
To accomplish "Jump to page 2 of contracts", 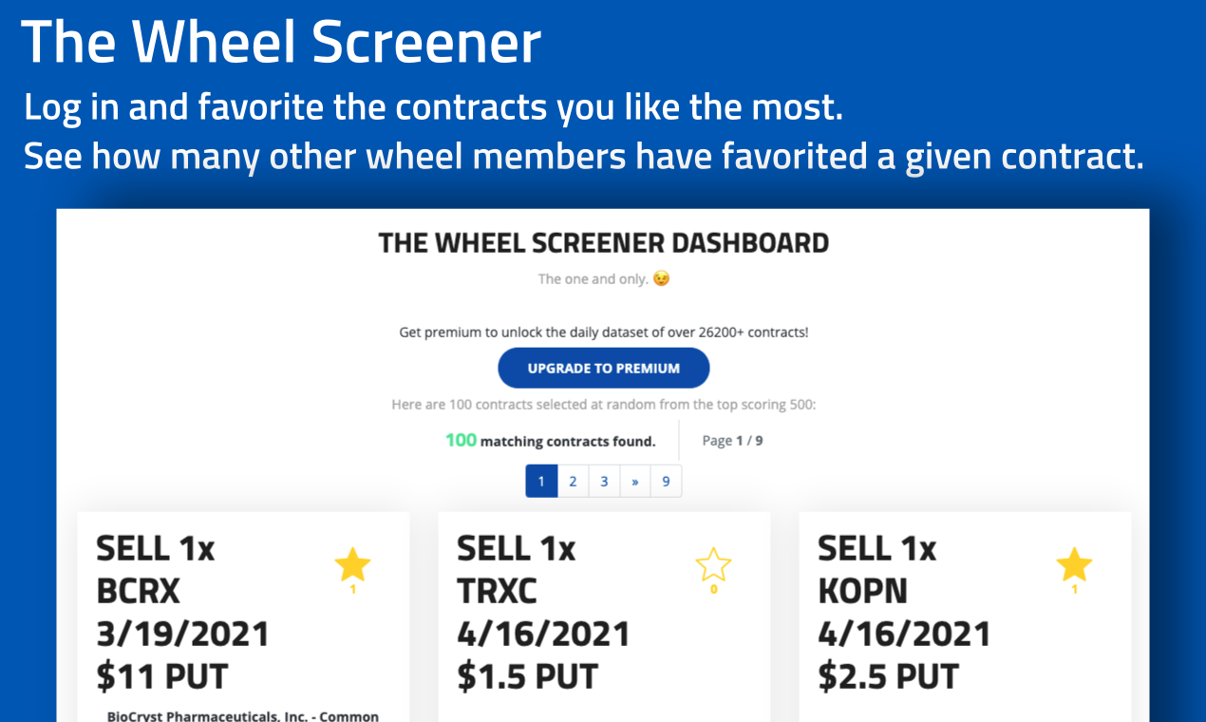I will click(573, 482).
